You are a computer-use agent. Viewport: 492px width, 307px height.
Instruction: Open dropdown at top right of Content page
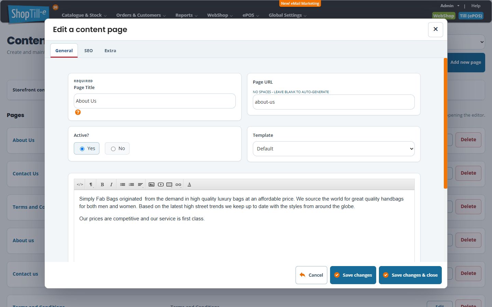pyautogui.click(x=466, y=42)
